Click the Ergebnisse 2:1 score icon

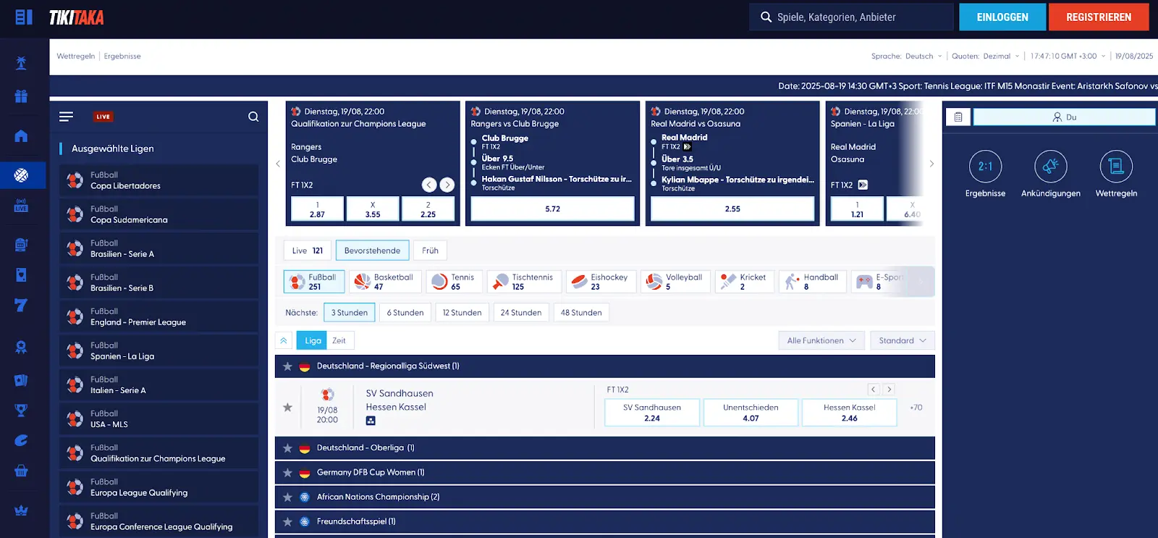pos(985,167)
